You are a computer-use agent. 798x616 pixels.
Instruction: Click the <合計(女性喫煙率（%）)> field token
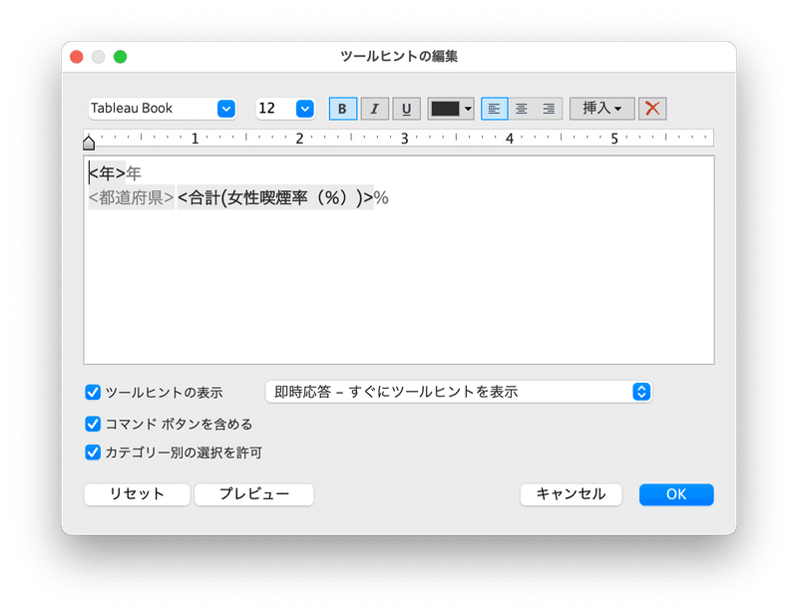(x=275, y=197)
